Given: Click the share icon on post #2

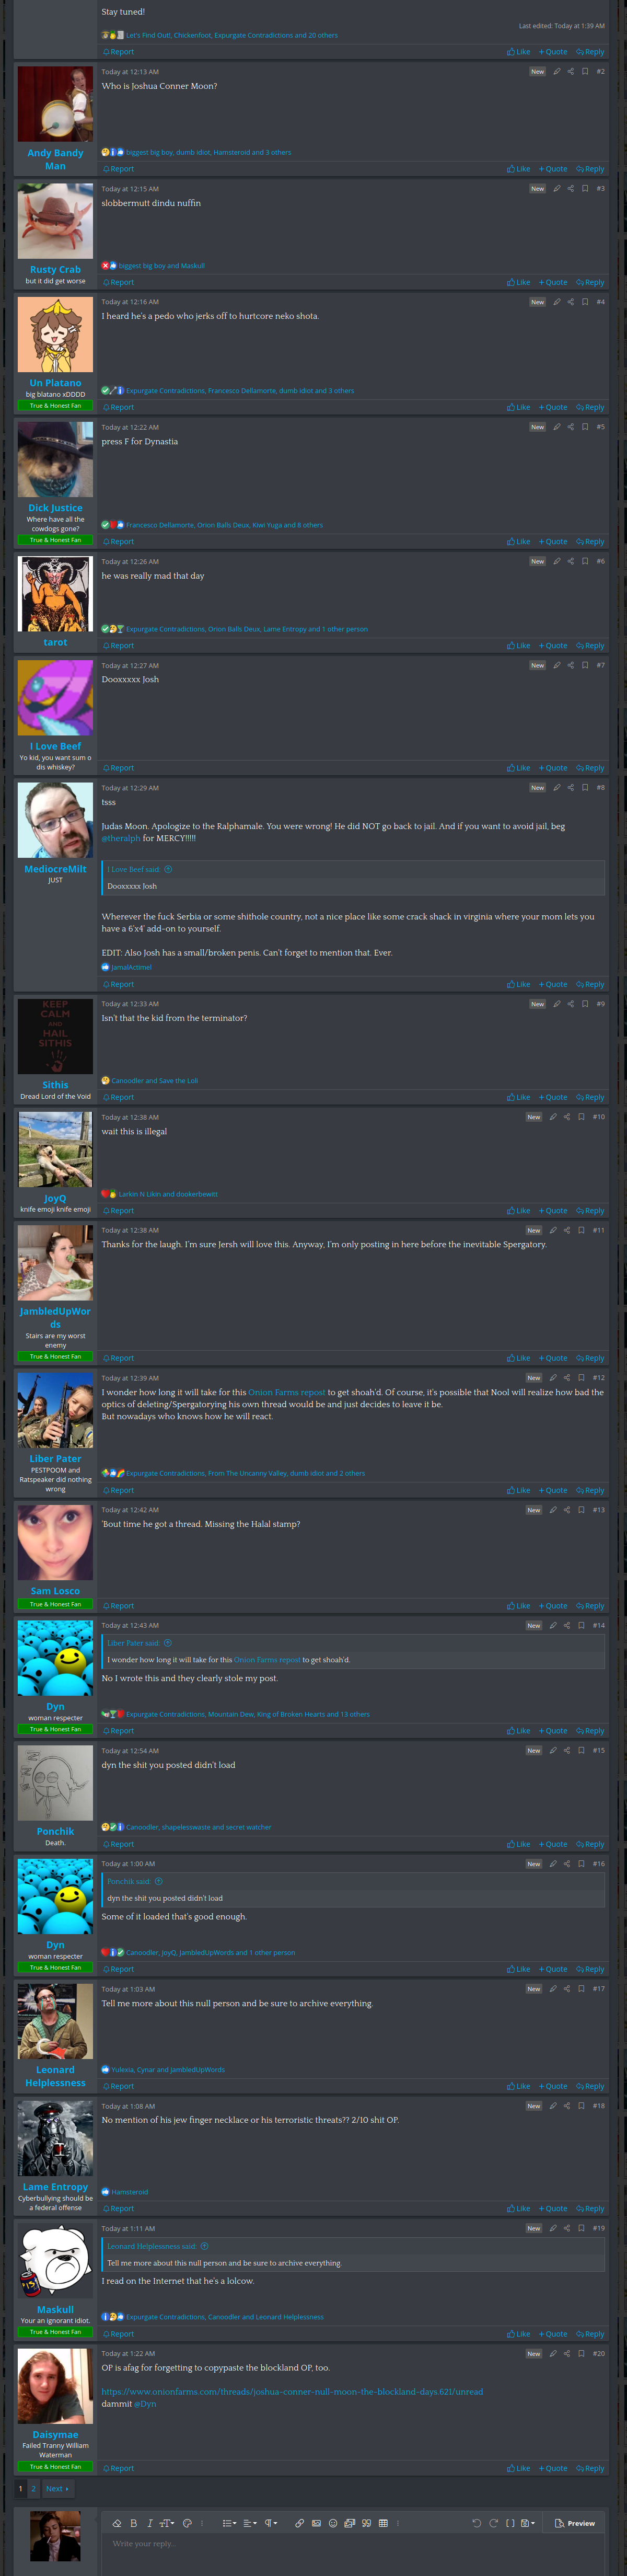Looking at the screenshot, I should [x=571, y=72].
